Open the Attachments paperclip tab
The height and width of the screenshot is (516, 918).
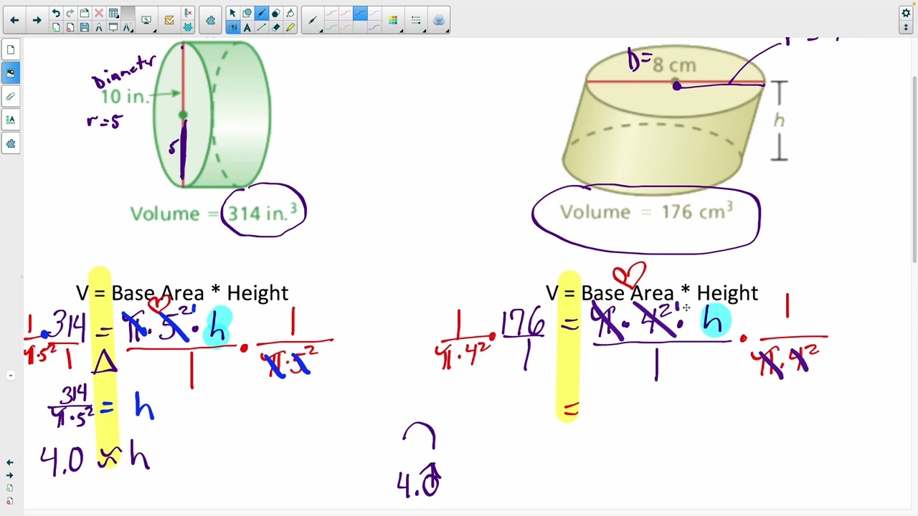pyautogui.click(x=11, y=97)
